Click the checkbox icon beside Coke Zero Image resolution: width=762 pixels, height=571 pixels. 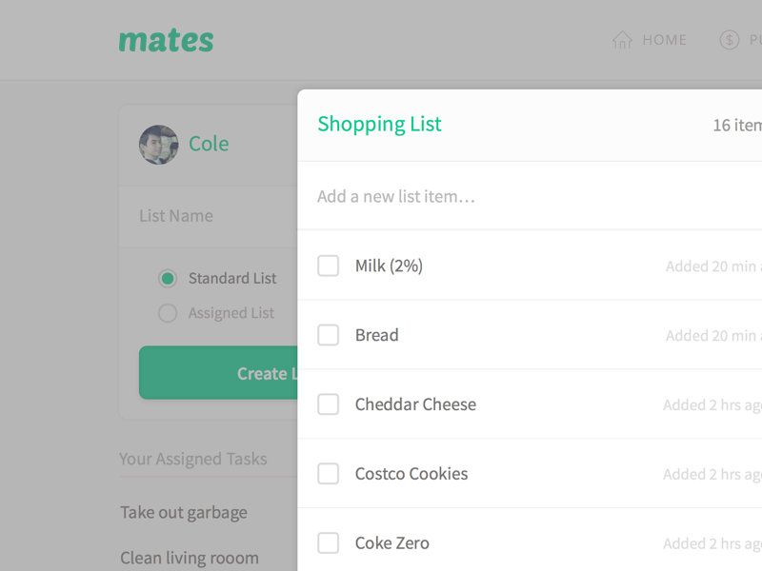[328, 542]
